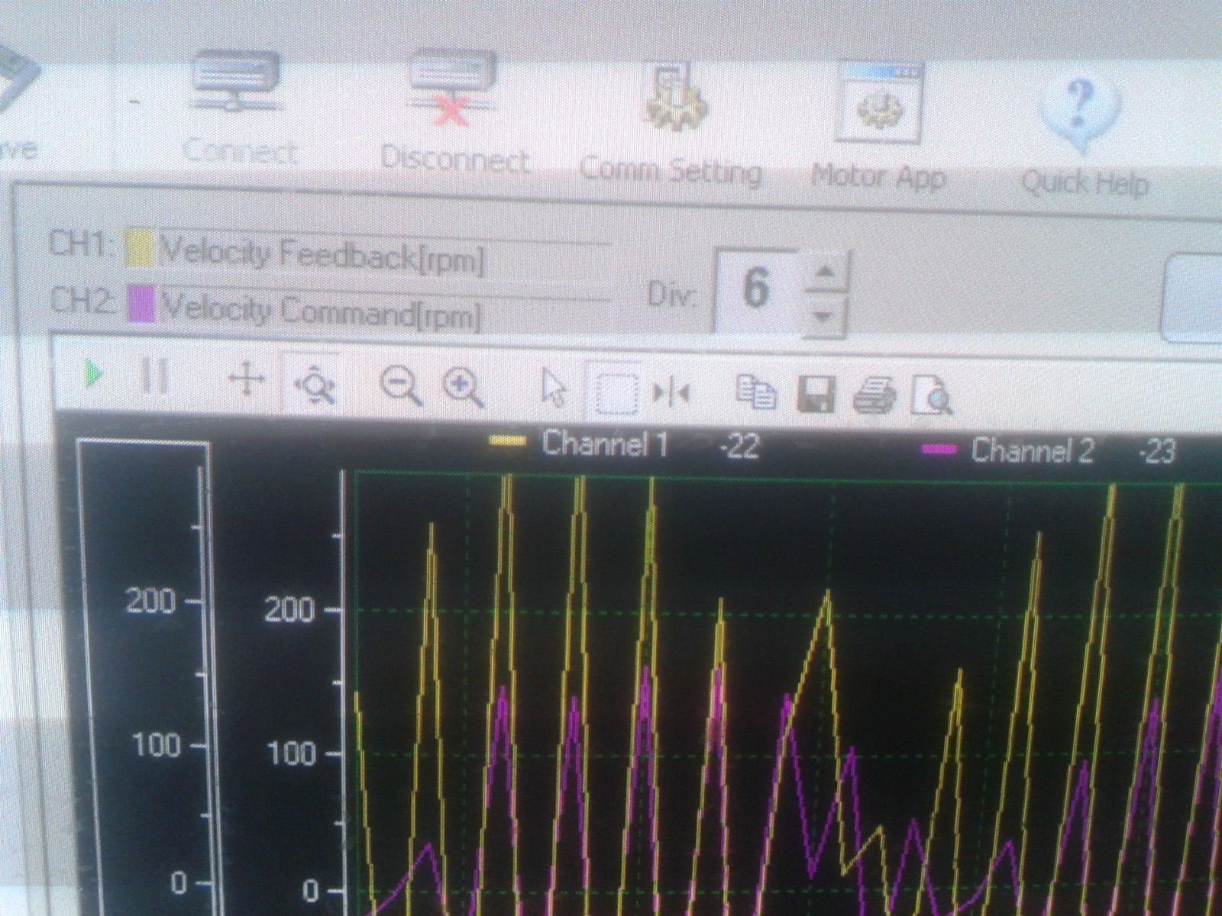Start scope capture with green play button
This screenshot has height=916, width=1222.
coord(95,375)
